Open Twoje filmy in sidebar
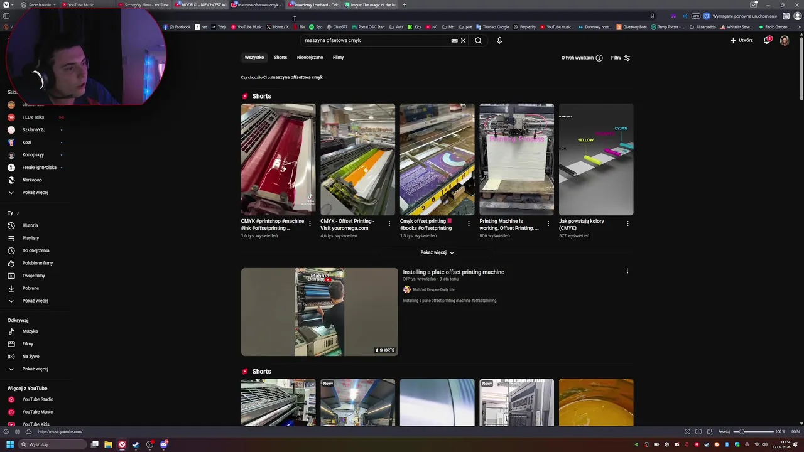Image resolution: width=804 pixels, height=452 pixels. pos(34,276)
